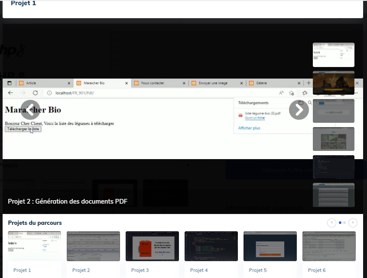
Task: Open downloads folder icon in Téléchargements panel
Action: [301, 102]
